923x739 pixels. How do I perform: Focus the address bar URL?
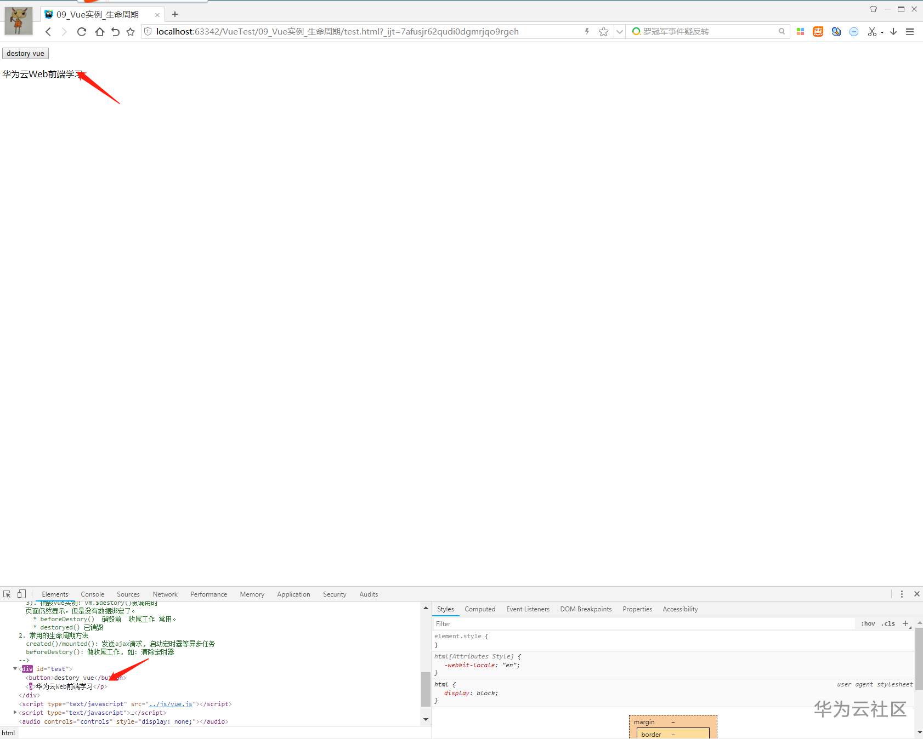coord(337,32)
